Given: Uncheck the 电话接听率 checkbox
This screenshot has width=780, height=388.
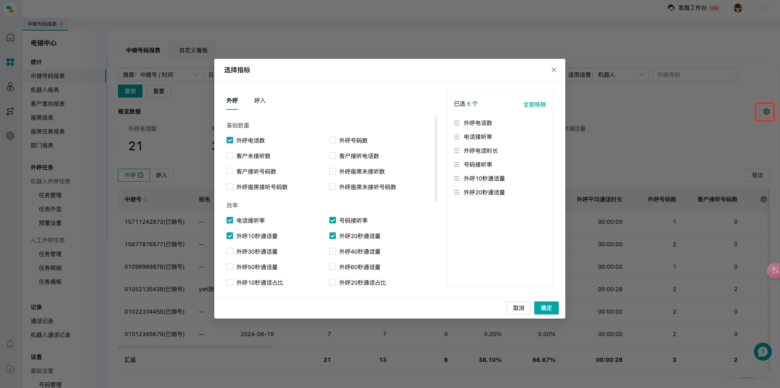Looking at the screenshot, I should (230, 220).
